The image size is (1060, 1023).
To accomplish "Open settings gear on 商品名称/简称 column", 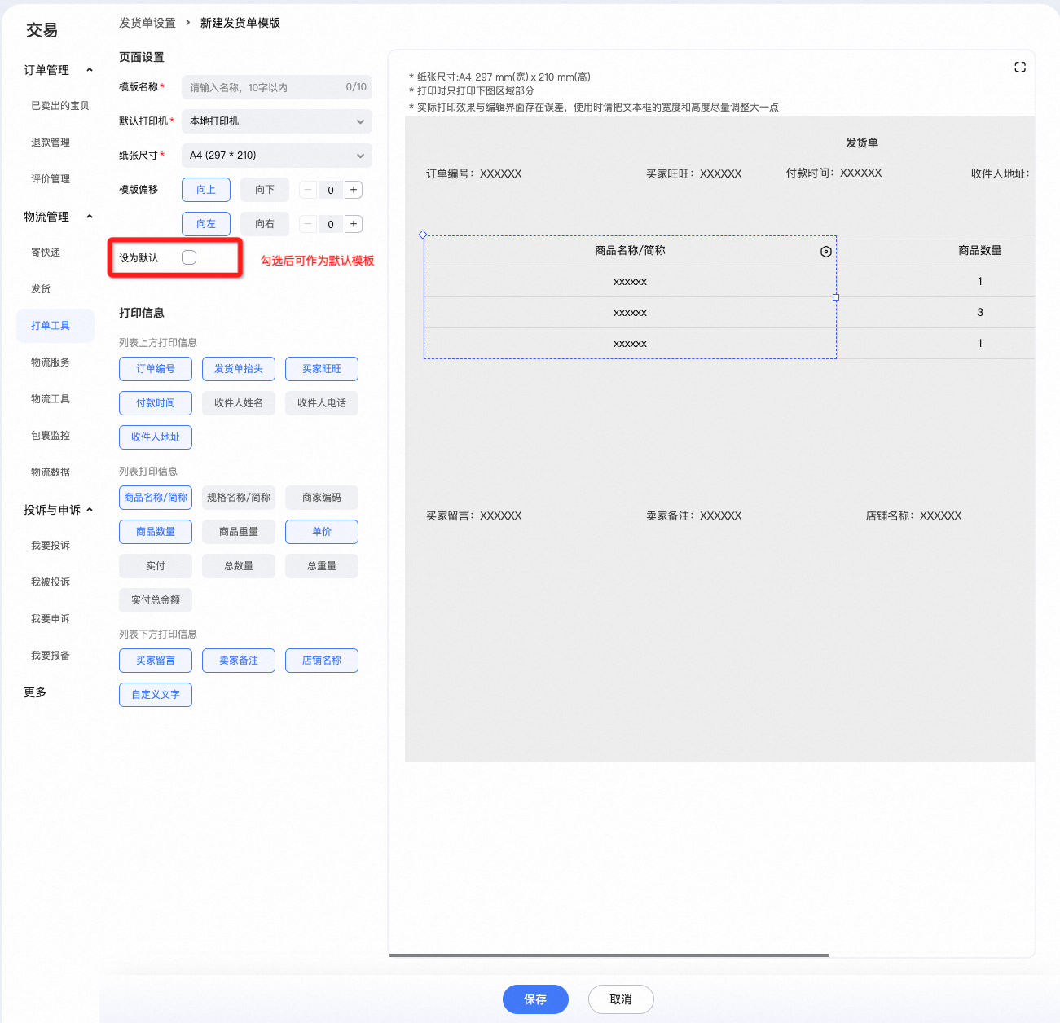I will pyautogui.click(x=825, y=252).
